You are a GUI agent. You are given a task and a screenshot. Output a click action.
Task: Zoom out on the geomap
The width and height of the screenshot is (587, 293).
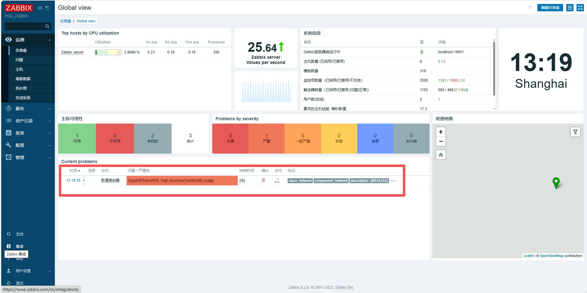[x=441, y=141]
